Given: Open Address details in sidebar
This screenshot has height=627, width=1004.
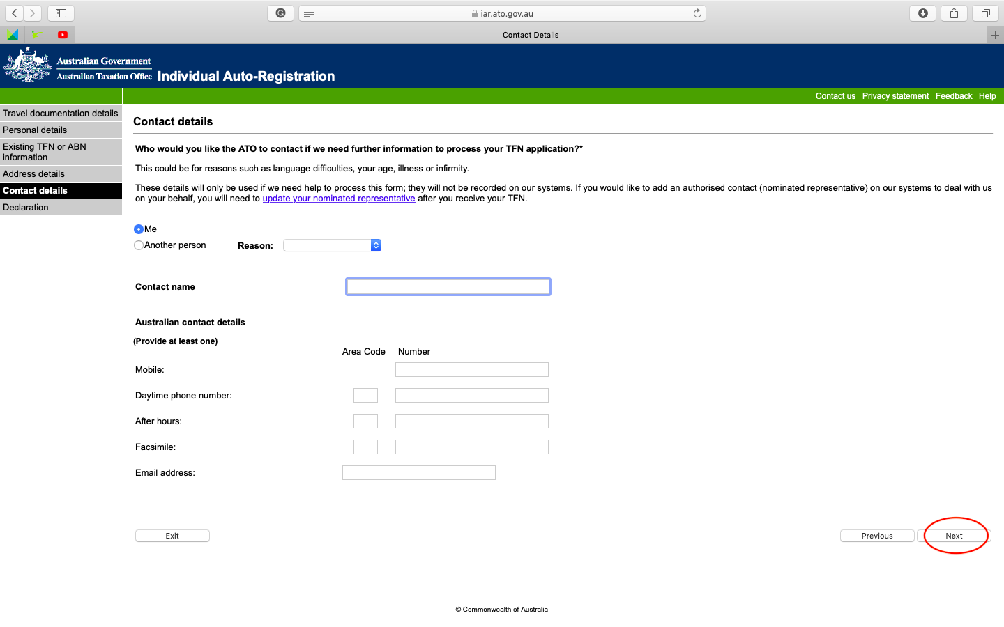Looking at the screenshot, I should (x=61, y=173).
